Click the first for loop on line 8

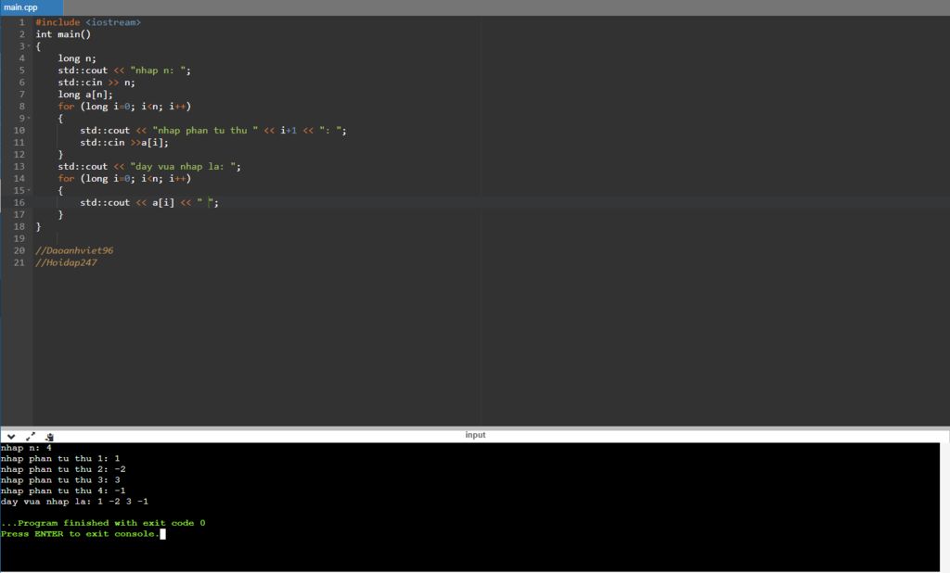124,107
